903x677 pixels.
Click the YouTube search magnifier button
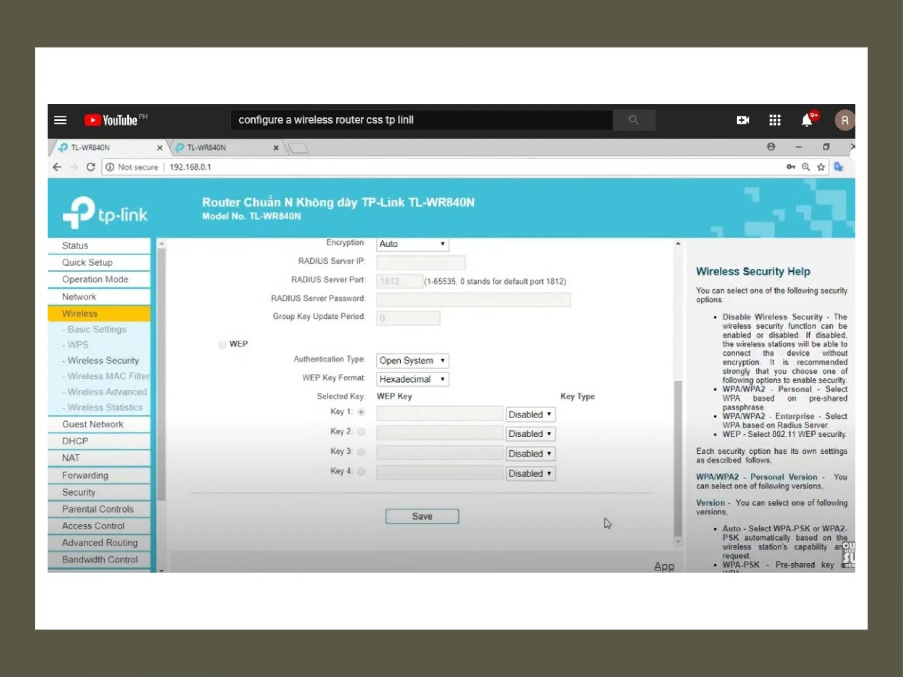tap(634, 120)
